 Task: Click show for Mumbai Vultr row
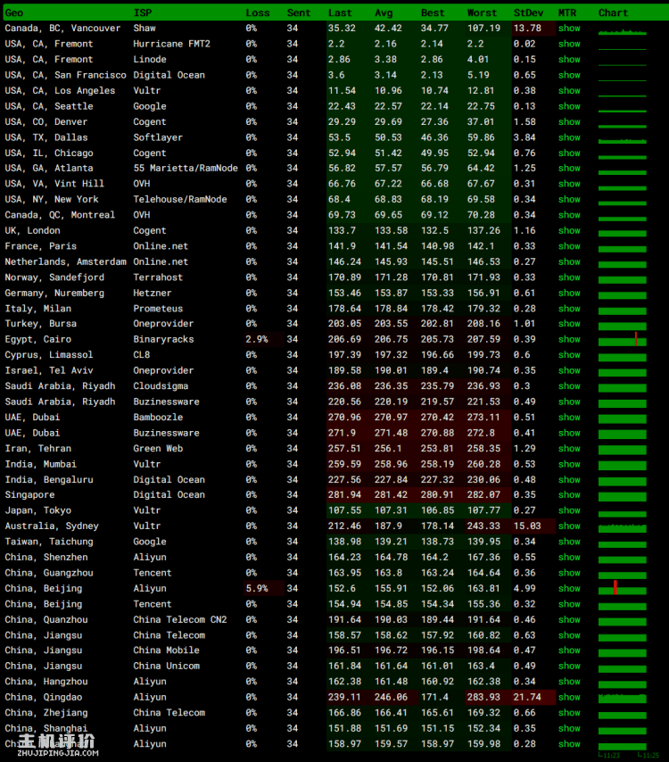569,464
